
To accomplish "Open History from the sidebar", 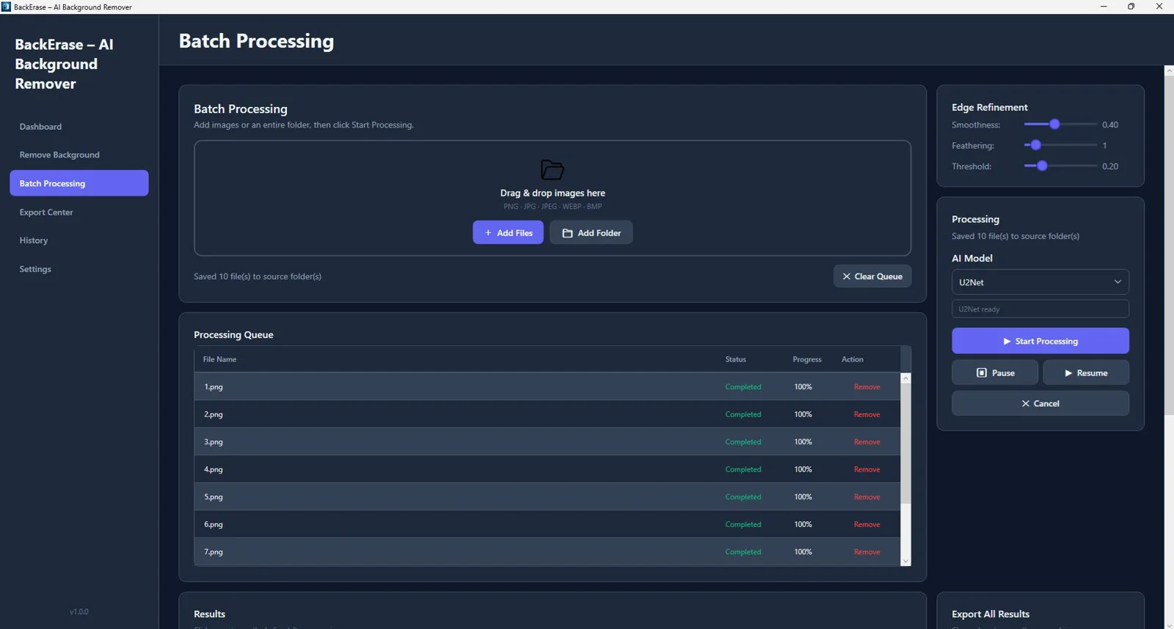I will point(79,240).
